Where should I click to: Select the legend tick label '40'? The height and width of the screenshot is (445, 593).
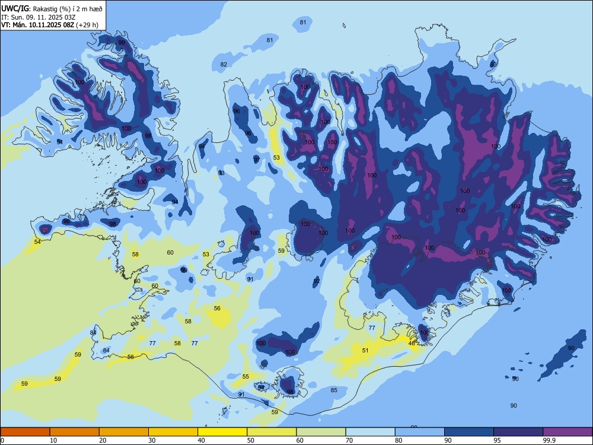click(x=201, y=440)
